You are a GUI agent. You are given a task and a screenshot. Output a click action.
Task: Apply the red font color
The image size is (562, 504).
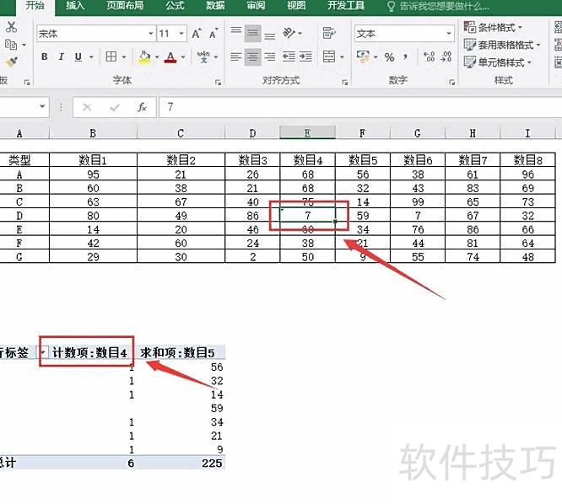pos(170,57)
